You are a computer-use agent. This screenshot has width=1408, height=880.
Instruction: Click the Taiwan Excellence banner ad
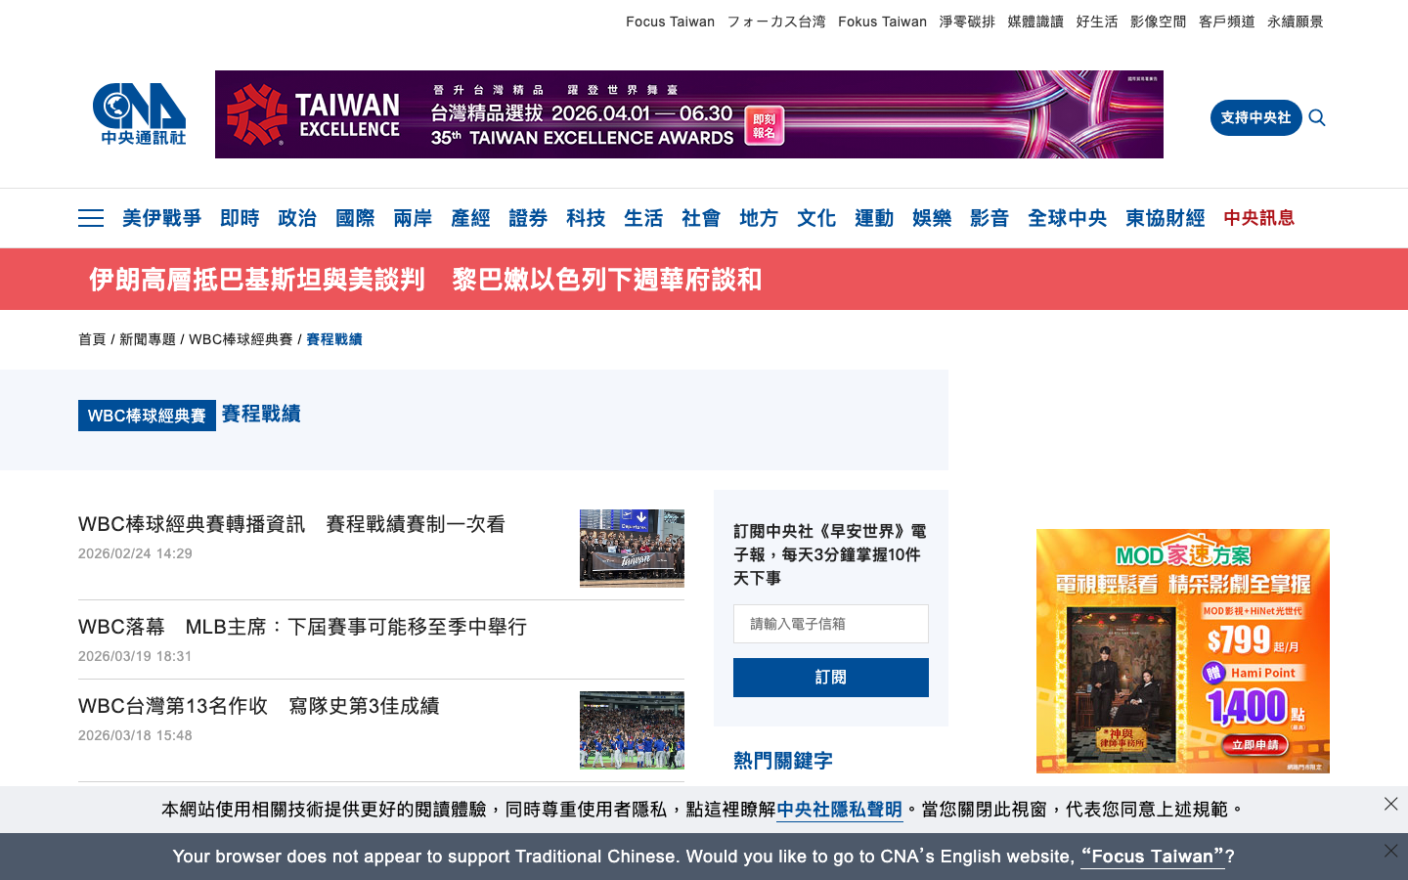689,114
